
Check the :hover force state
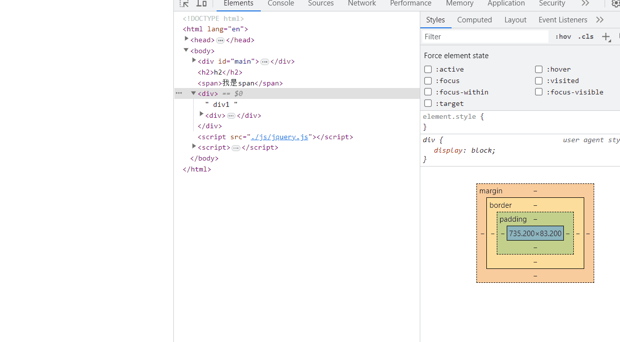point(539,70)
